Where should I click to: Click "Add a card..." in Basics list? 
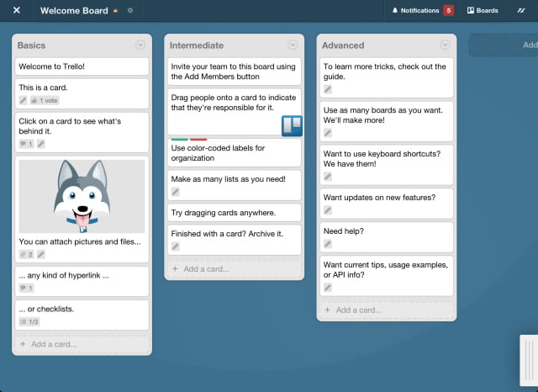pos(54,343)
